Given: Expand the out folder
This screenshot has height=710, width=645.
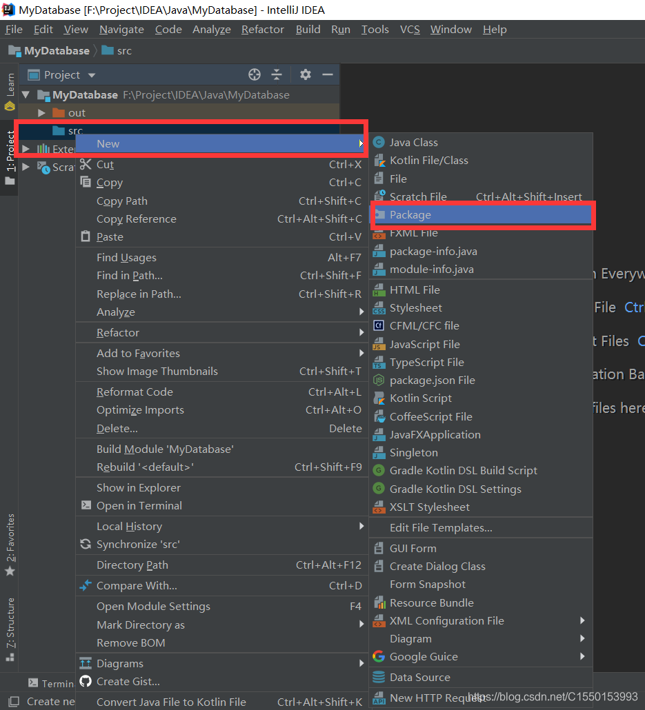Looking at the screenshot, I should pyautogui.click(x=41, y=113).
